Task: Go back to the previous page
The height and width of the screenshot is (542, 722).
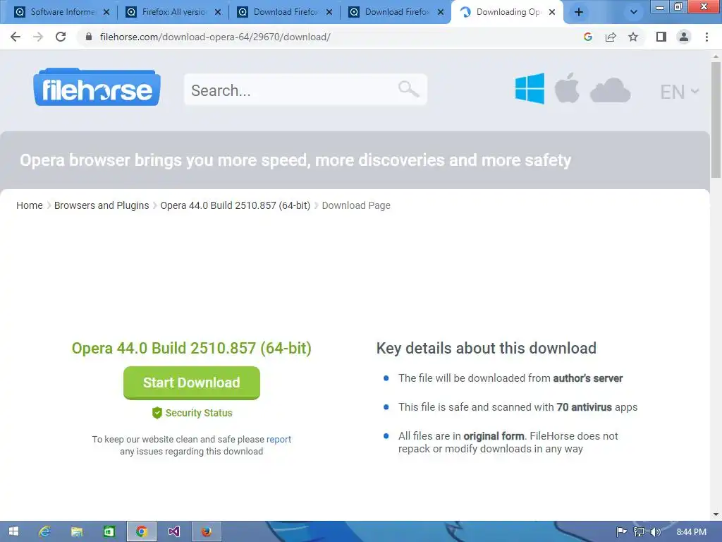Action: [x=16, y=37]
